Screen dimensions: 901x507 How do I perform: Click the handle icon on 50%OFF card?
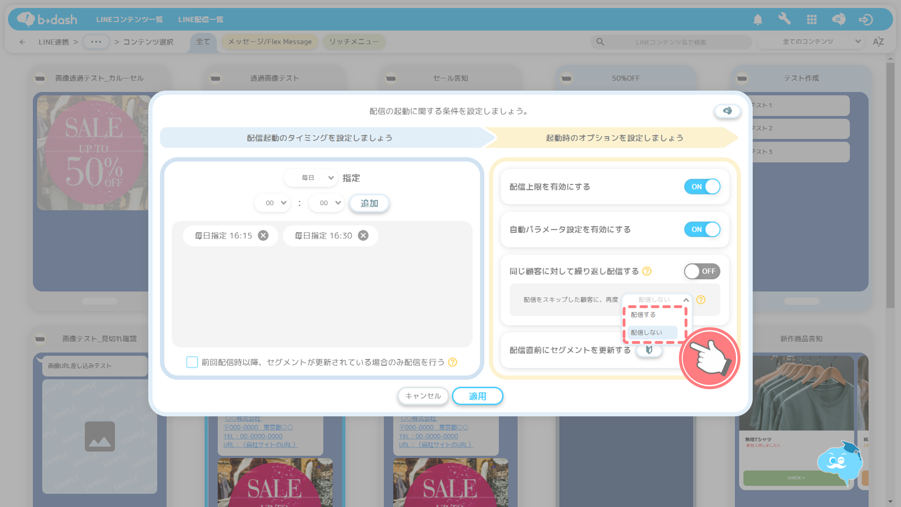click(x=566, y=78)
